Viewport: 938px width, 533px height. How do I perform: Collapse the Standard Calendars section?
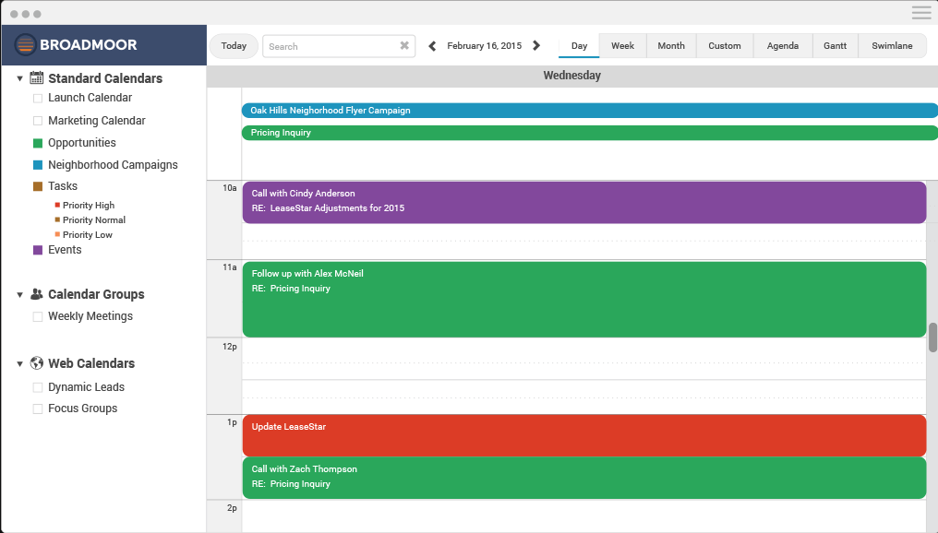pyautogui.click(x=19, y=79)
